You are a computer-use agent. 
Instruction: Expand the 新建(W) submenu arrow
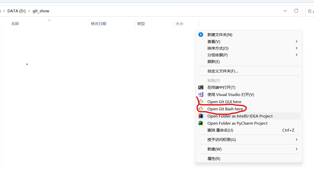(x=297, y=149)
